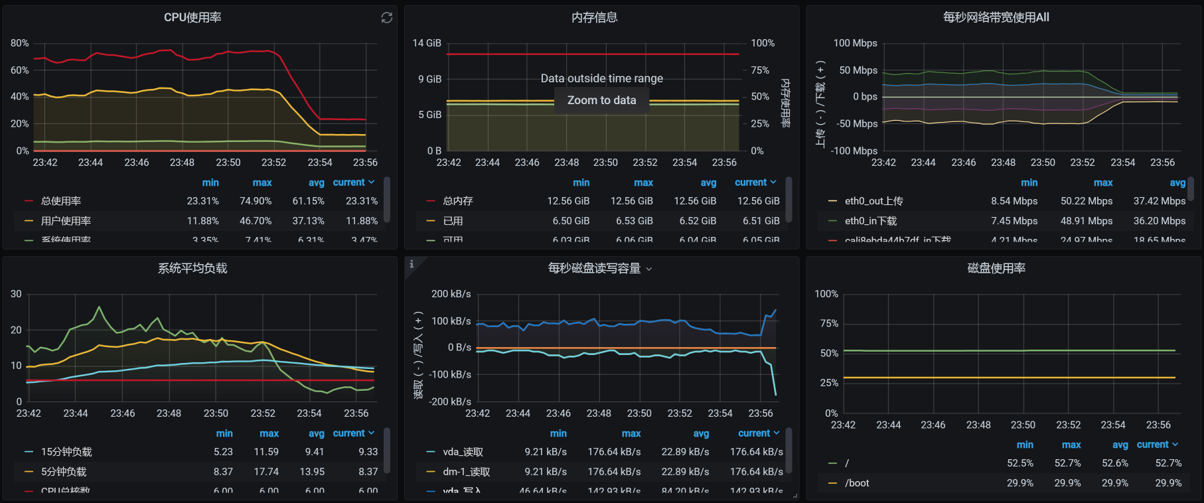Click the yellow color swatch beside dm-1_读取
The width and height of the screenshot is (1204, 503).
point(431,472)
